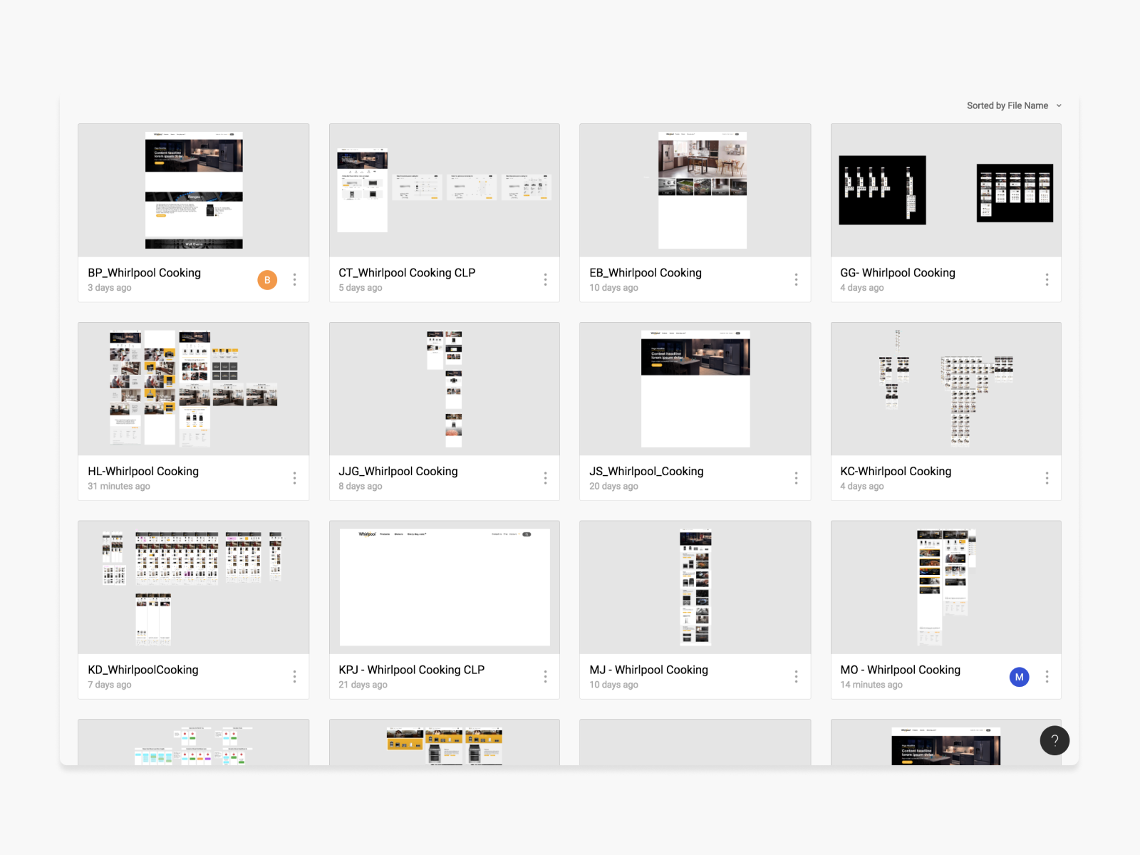Click the EB_Whirlpool Cooking file name
Image resolution: width=1140 pixels, height=855 pixels.
pos(646,273)
